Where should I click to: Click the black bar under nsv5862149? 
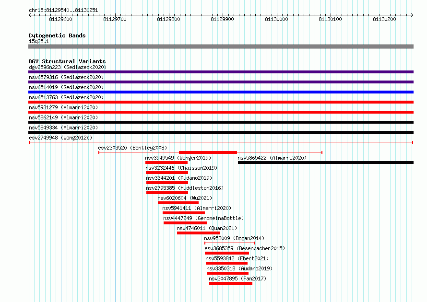(x=221, y=122)
